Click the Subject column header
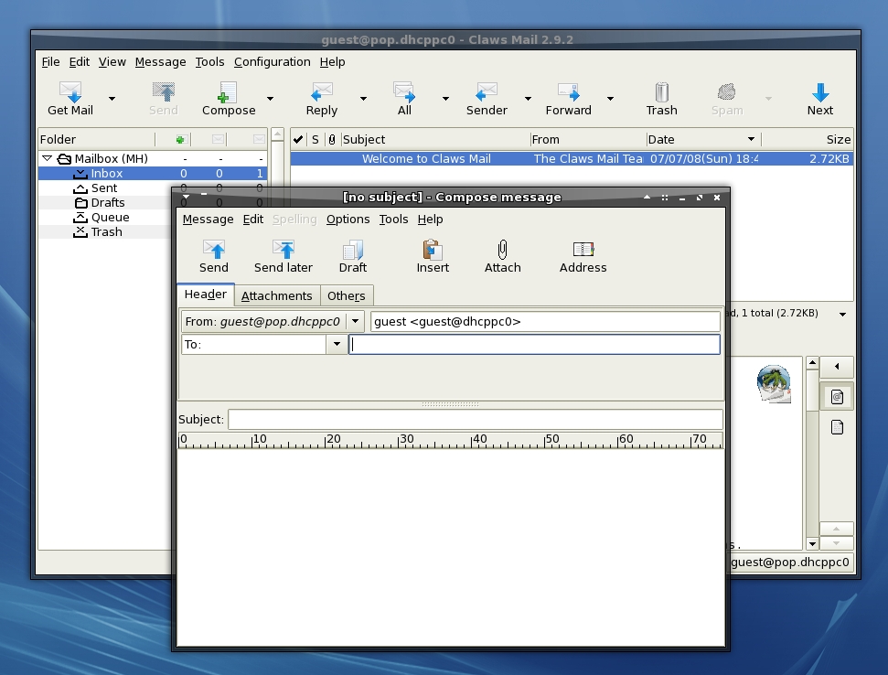888x675 pixels. pyautogui.click(x=435, y=139)
